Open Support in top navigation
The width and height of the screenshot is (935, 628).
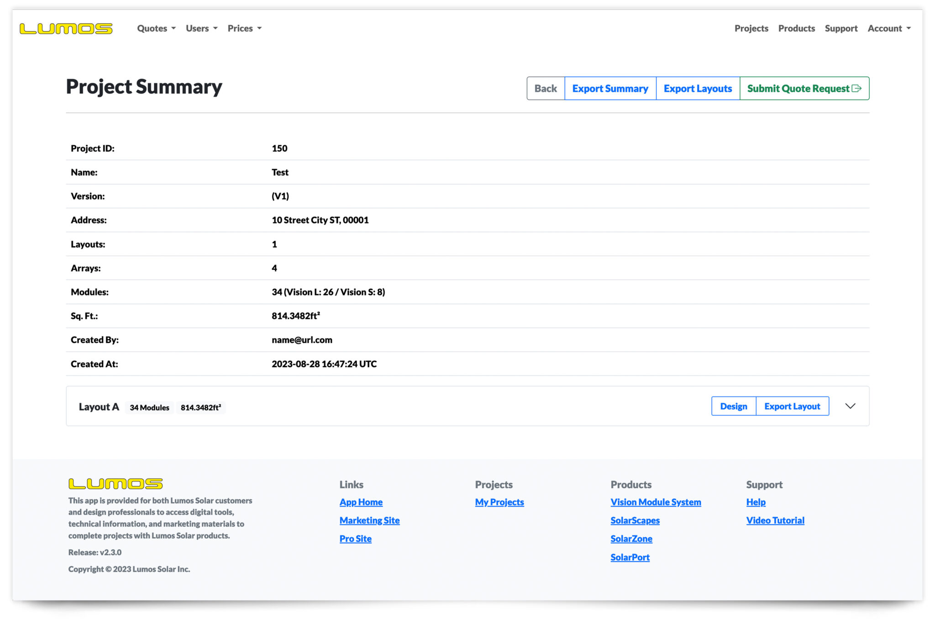click(x=841, y=28)
